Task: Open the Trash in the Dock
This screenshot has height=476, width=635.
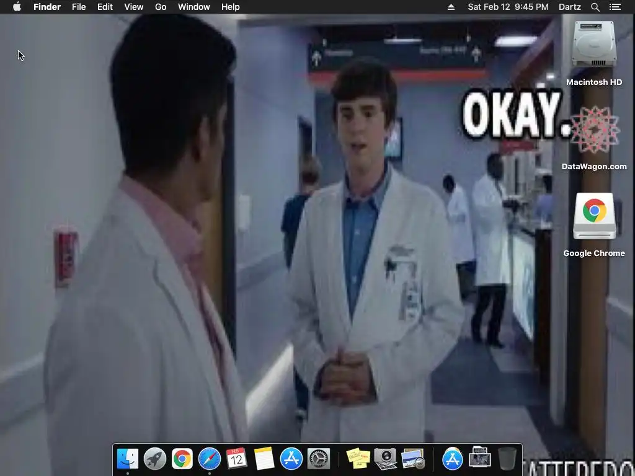Action: [507, 459]
